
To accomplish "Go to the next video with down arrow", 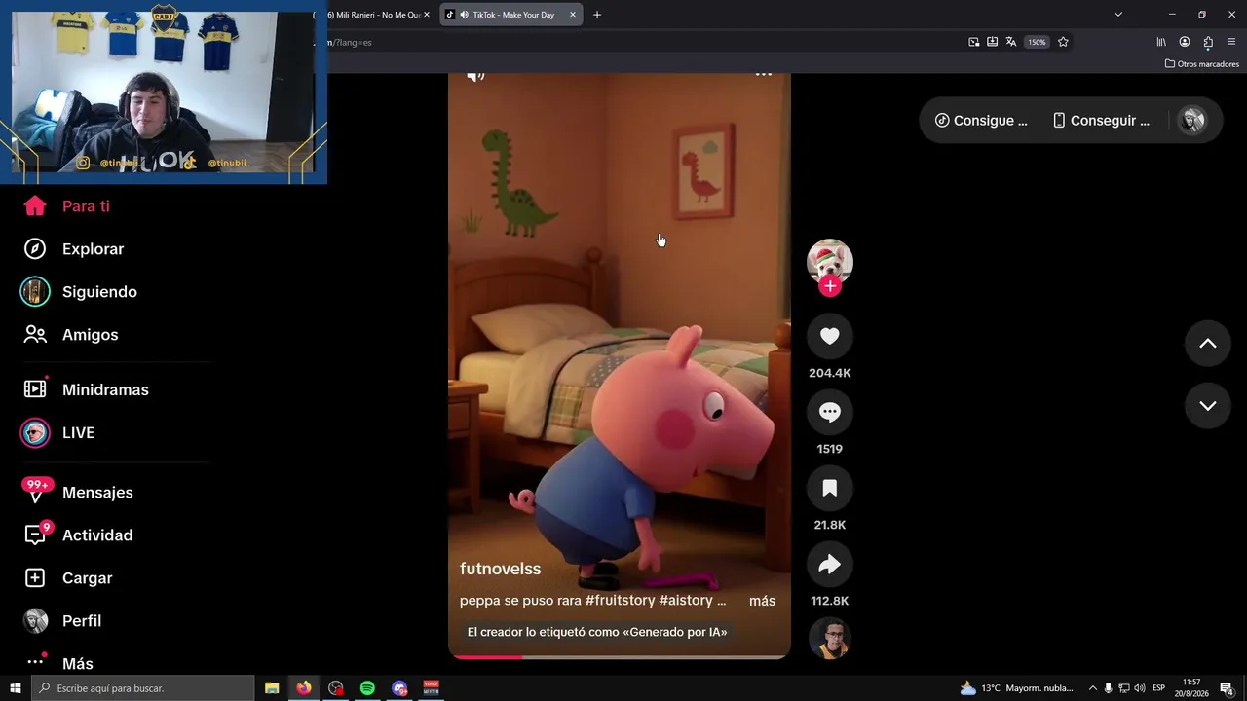I will [1208, 406].
